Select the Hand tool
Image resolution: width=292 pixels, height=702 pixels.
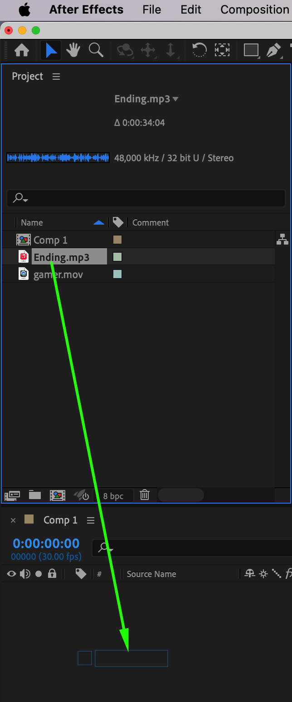pyautogui.click(x=73, y=50)
